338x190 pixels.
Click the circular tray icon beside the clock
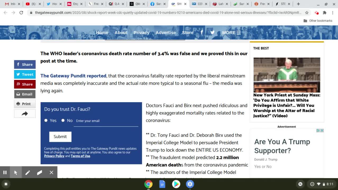[300, 184]
